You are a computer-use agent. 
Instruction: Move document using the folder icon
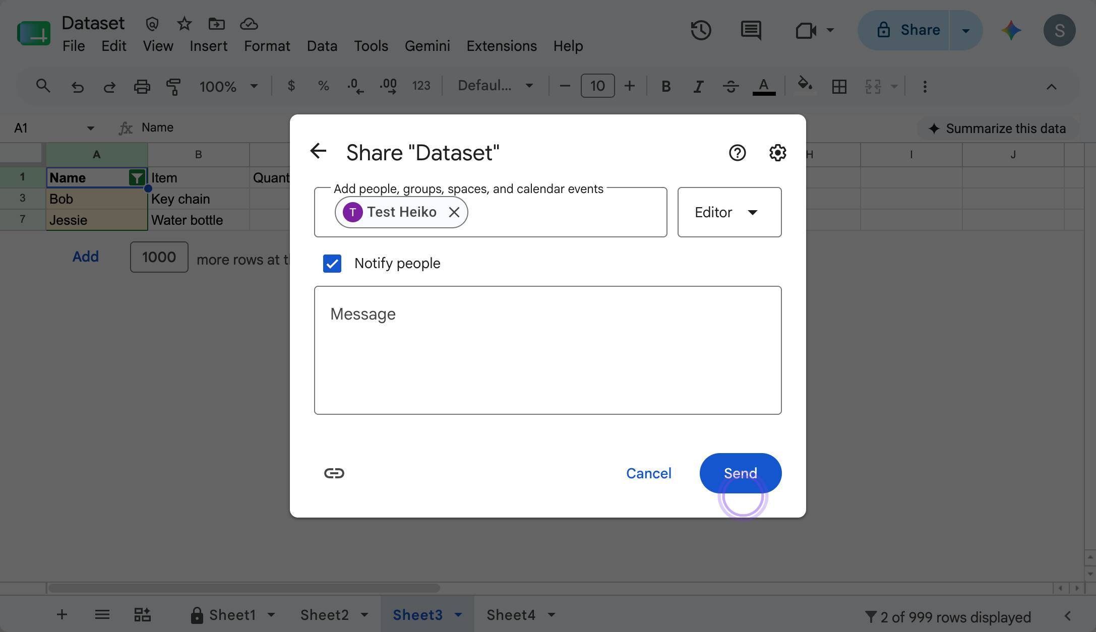(x=216, y=24)
